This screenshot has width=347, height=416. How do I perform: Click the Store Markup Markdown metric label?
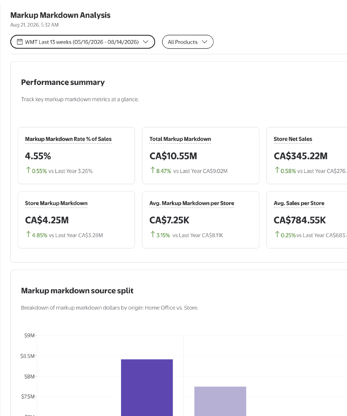click(x=56, y=203)
